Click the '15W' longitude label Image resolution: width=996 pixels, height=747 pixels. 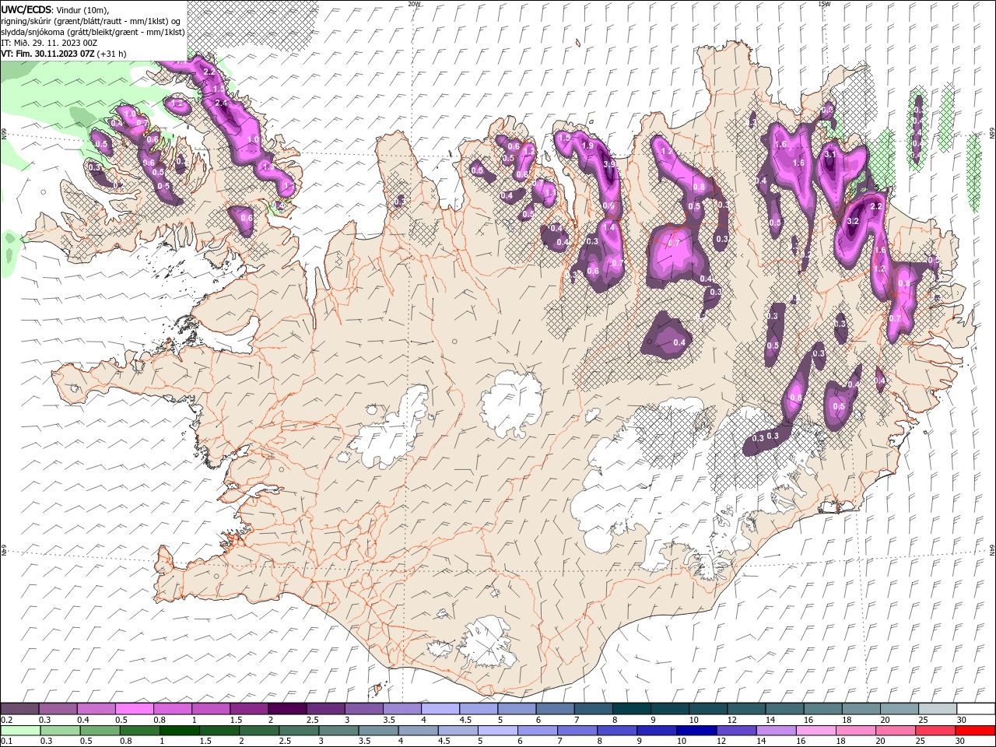tap(824, 4)
